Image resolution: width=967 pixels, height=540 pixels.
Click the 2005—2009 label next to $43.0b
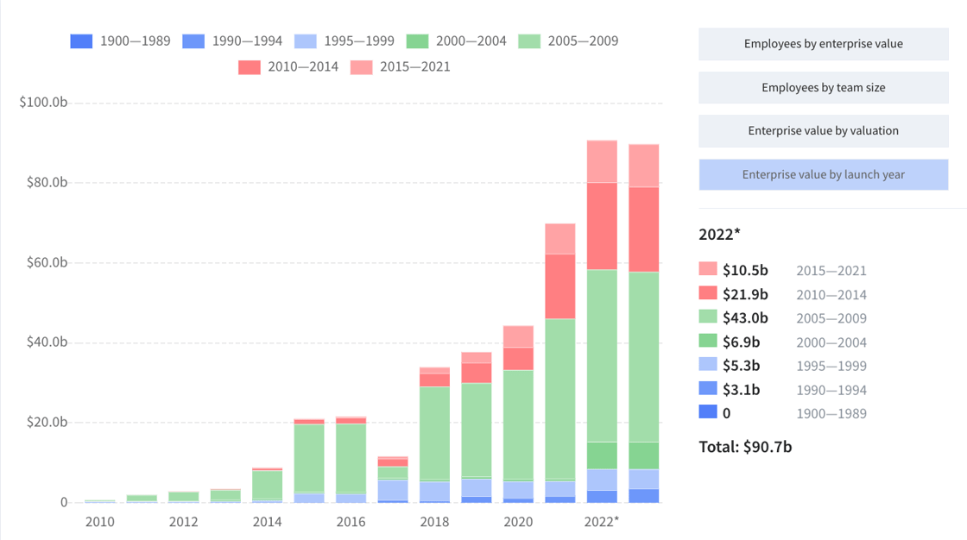(x=831, y=318)
